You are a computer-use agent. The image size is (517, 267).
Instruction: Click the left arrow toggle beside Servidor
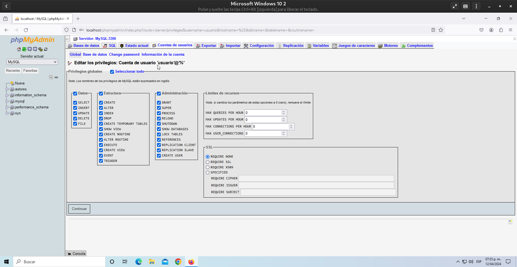point(68,39)
